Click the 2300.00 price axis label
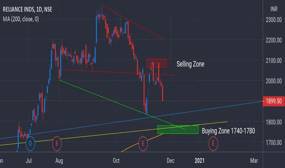 pos(274,20)
